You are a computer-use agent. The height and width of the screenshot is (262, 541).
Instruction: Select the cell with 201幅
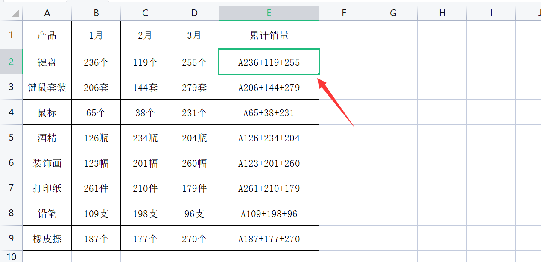pyautogui.click(x=145, y=163)
